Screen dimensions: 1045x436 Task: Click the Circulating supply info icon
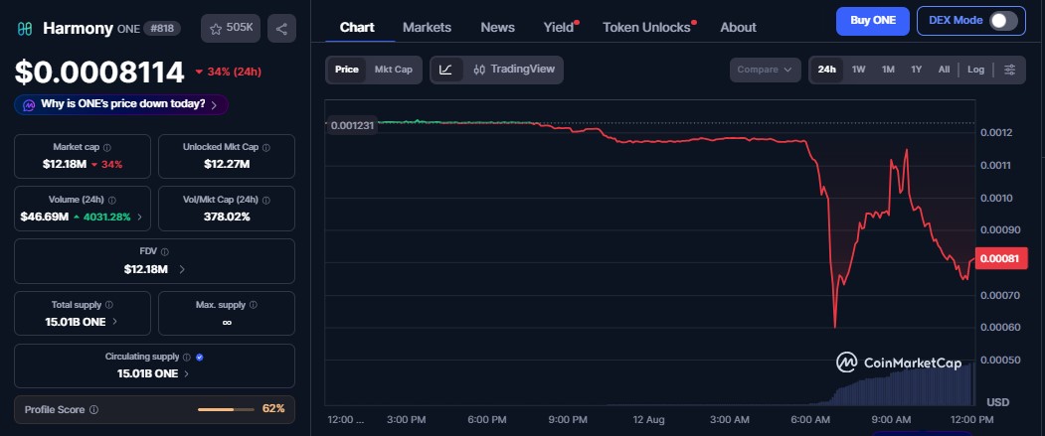click(187, 357)
